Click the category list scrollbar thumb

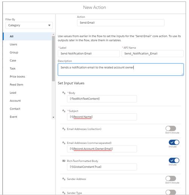53,58
